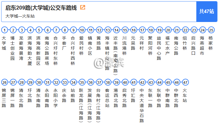Select the 客运总站 stop name

108,98
